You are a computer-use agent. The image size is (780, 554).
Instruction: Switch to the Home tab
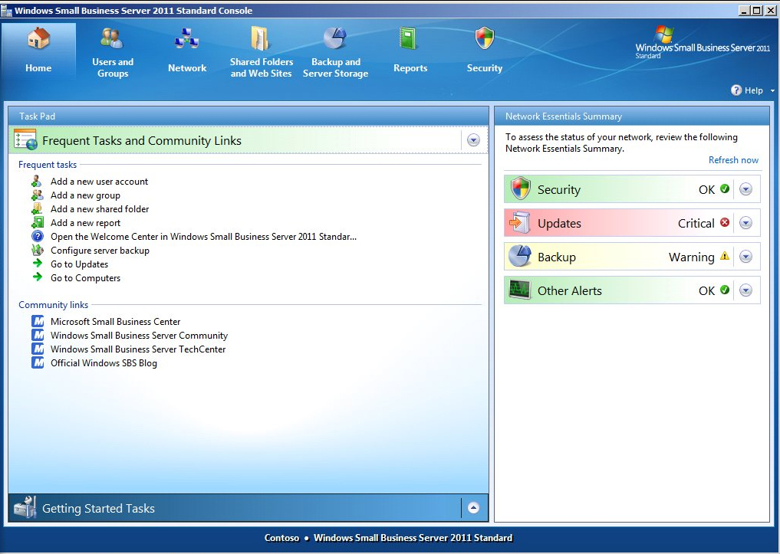coord(38,51)
